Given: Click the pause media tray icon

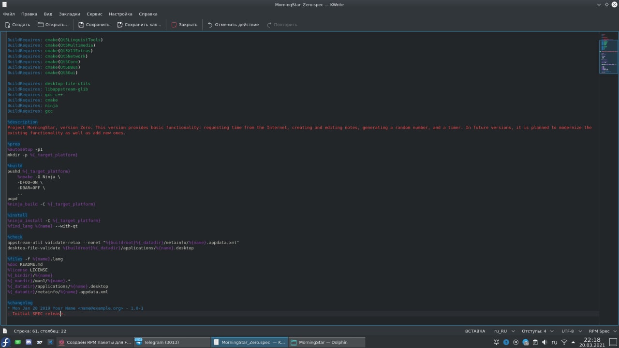Looking at the screenshot, I should click(516, 342).
